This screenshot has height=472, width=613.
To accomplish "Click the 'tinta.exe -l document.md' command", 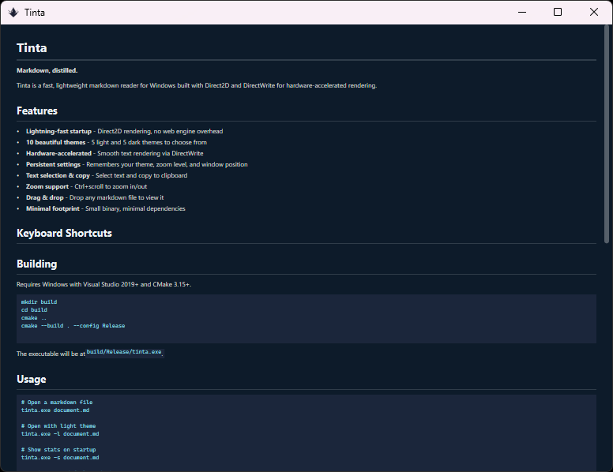I will (60, 433).
